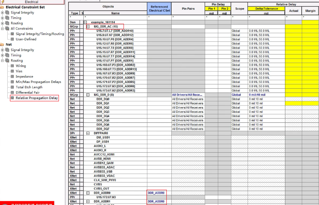This screenshot has width=319, height=205.
Task: Click the Differential Pair worksheet icon
Action: 12,93
